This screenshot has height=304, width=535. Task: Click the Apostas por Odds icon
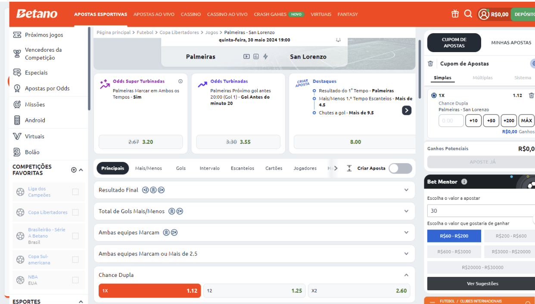(x=17, y=88)
